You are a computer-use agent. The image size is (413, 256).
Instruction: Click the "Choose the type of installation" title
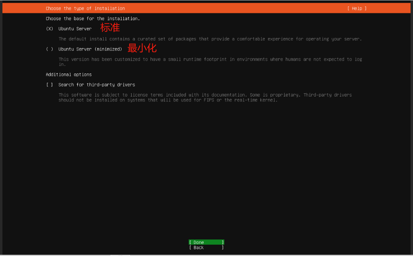click(85, 8)
